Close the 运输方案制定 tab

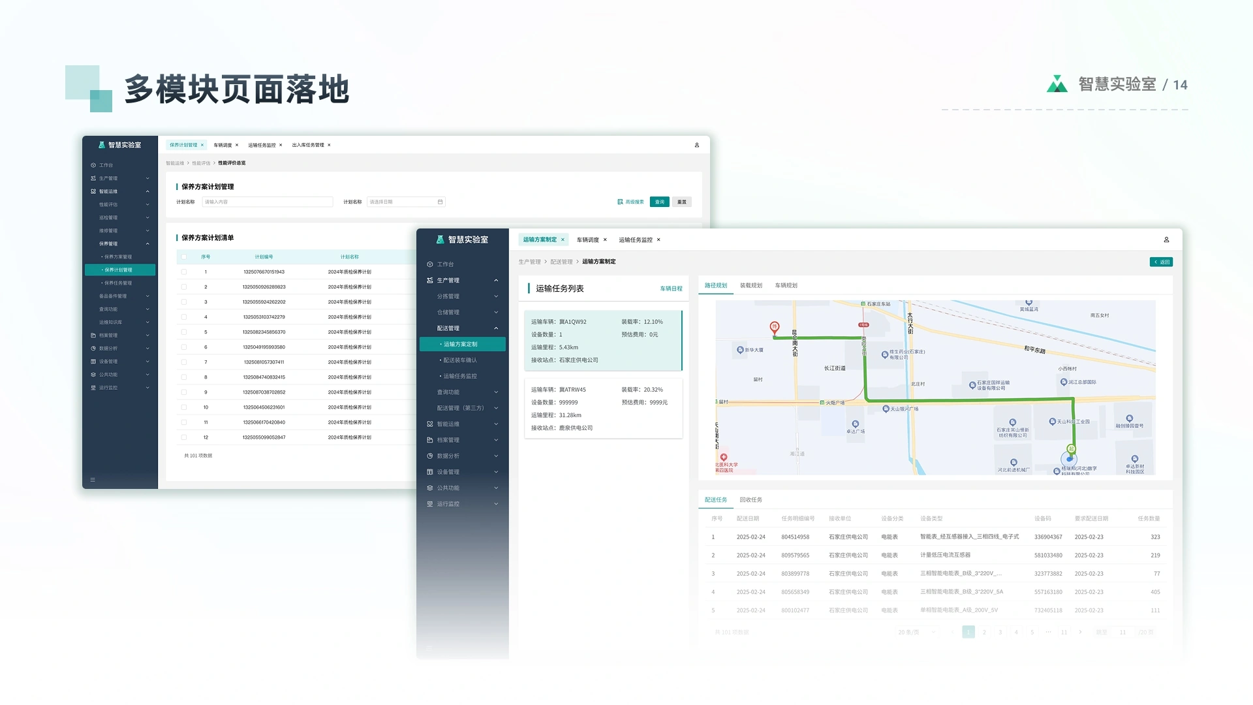[x=563, y=240]
